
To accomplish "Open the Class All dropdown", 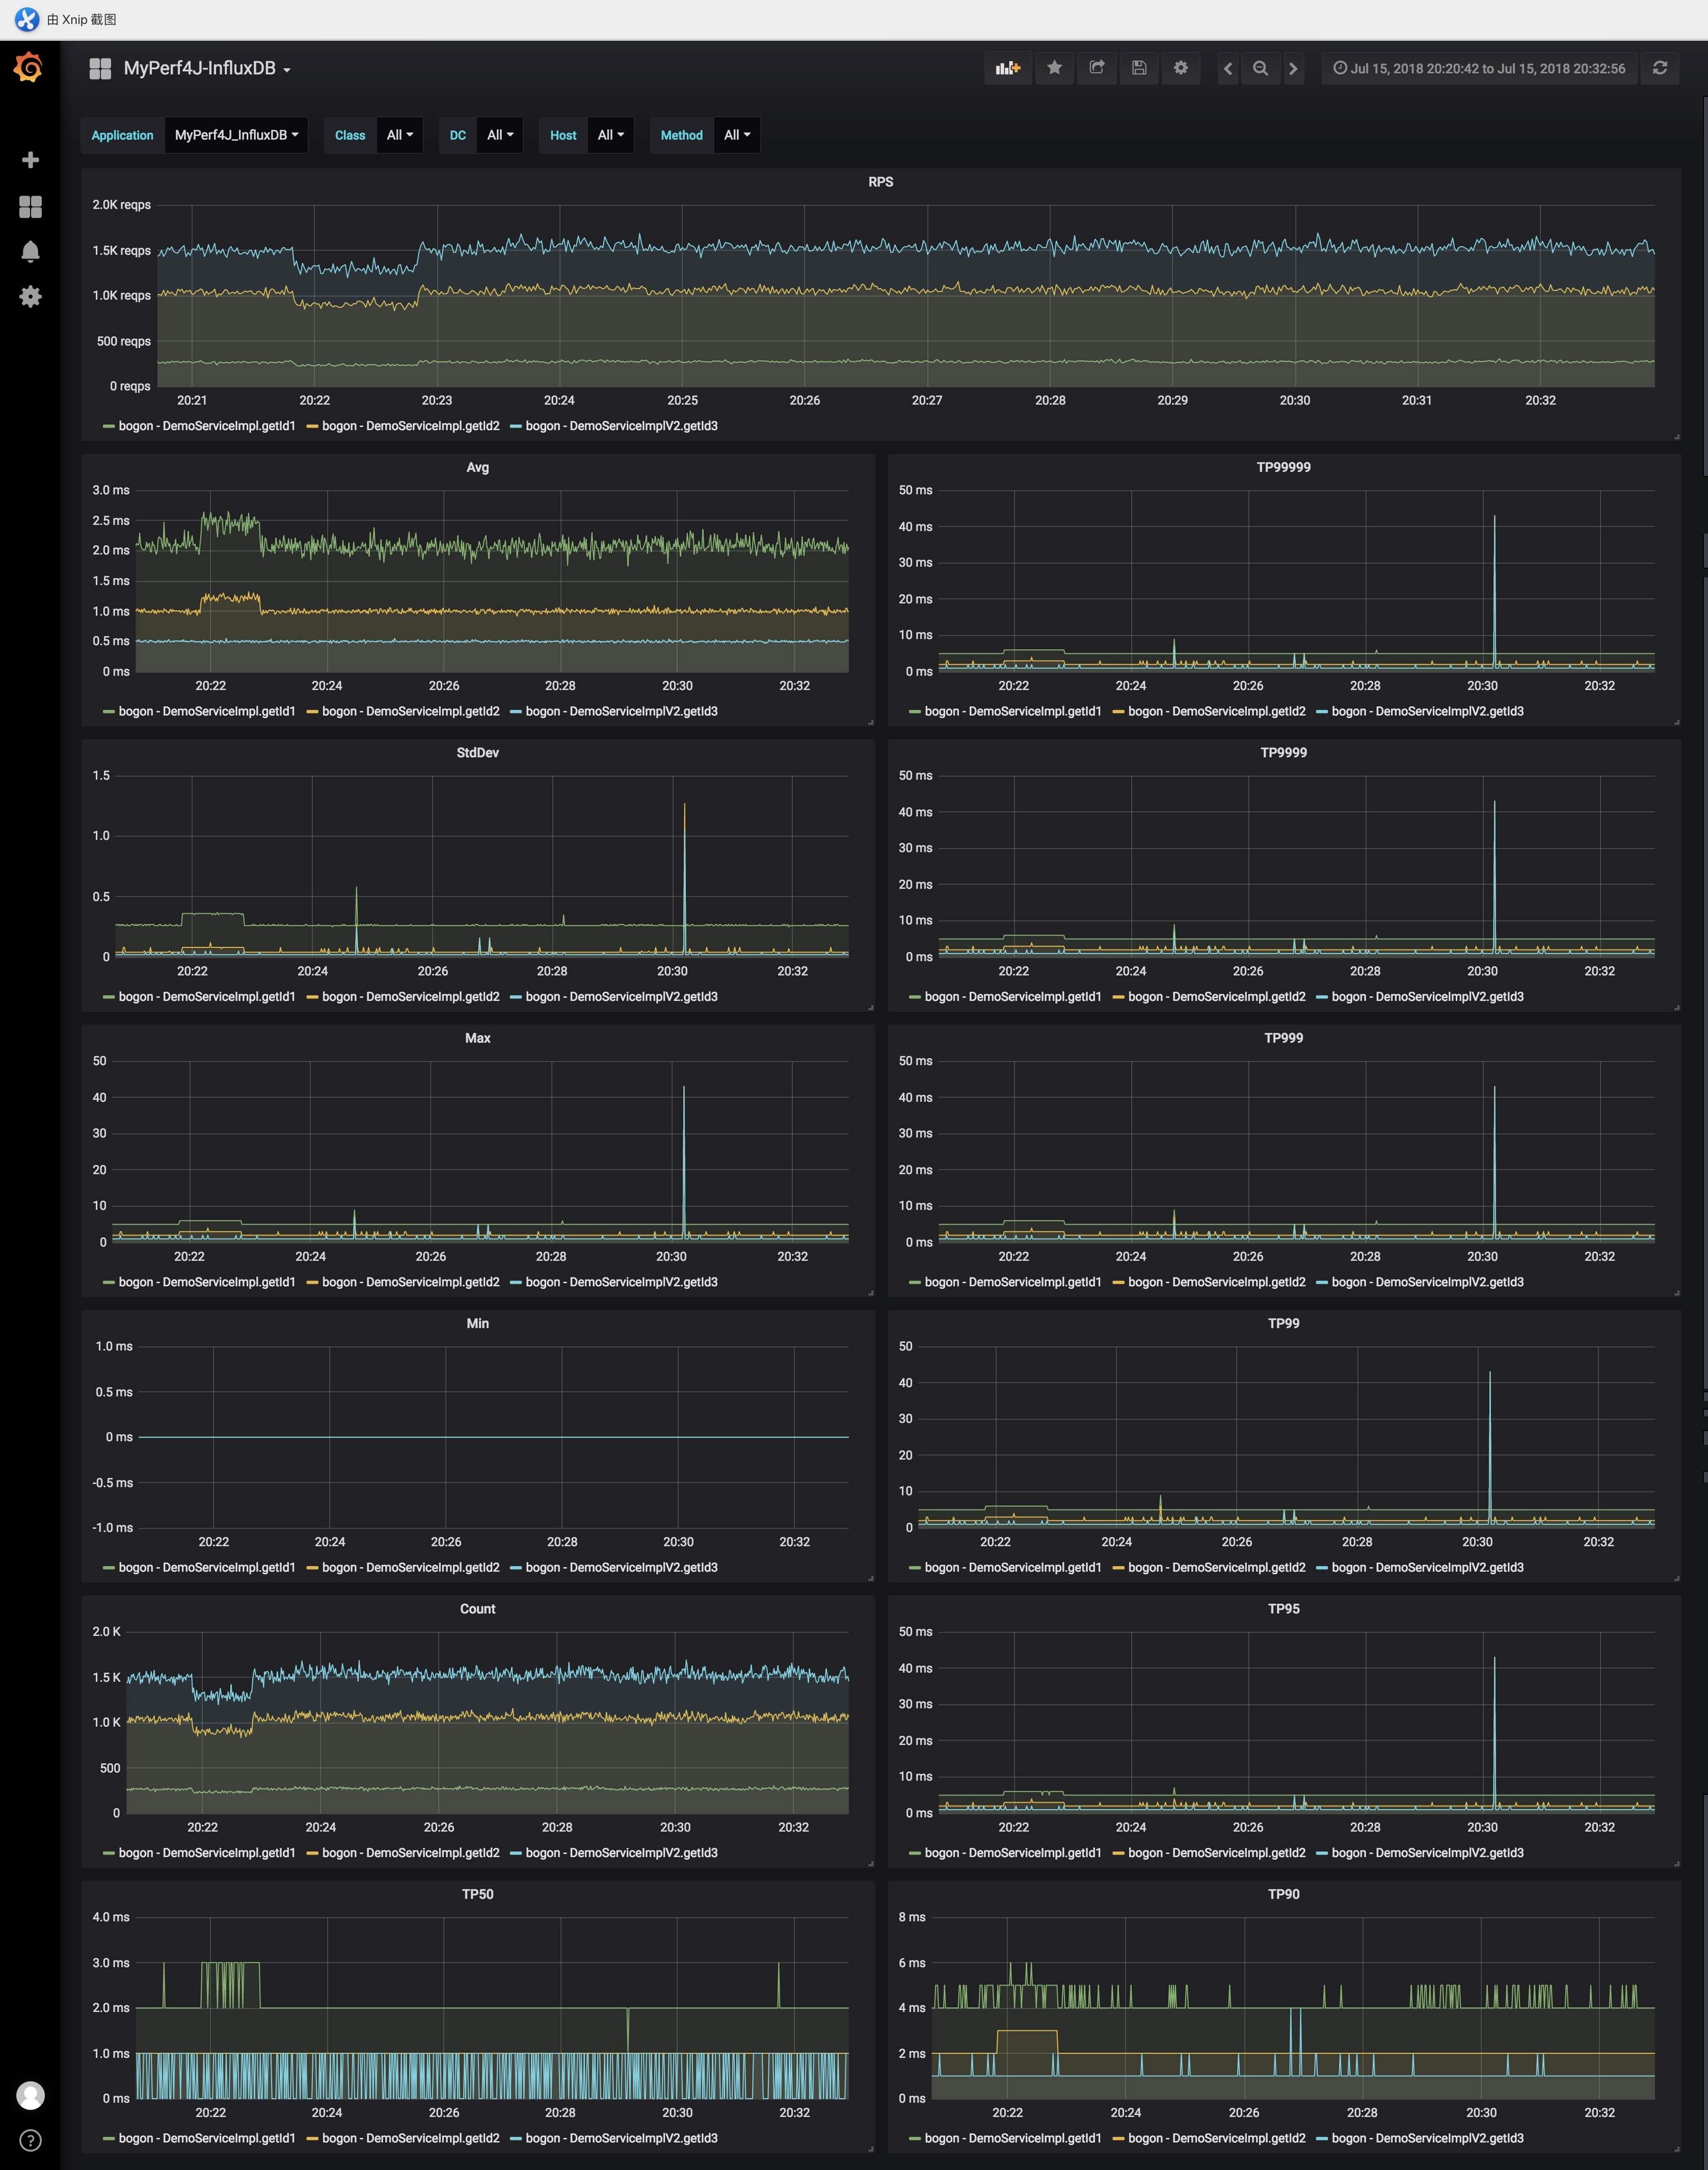I will click(399, 135).
